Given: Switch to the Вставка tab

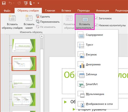Looking at the screenshot, I should click(x=66, y=11).
